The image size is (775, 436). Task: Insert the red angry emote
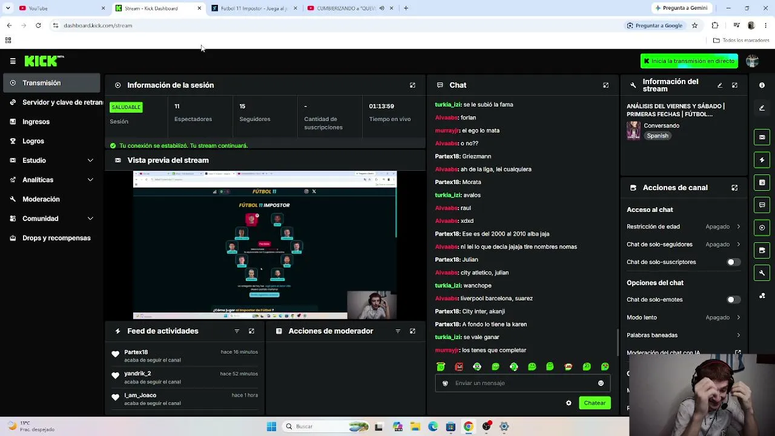(459, 367)
